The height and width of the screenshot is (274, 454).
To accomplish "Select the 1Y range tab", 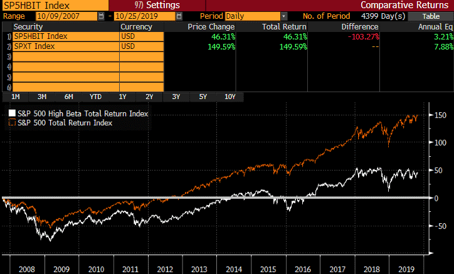I will 122,97.
